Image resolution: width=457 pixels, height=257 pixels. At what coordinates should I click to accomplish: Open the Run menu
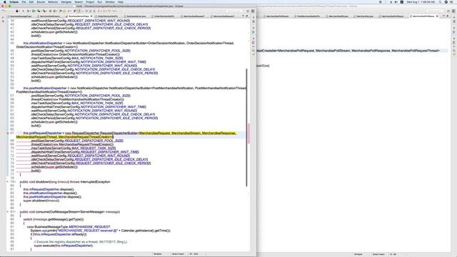tap(100, 1)
